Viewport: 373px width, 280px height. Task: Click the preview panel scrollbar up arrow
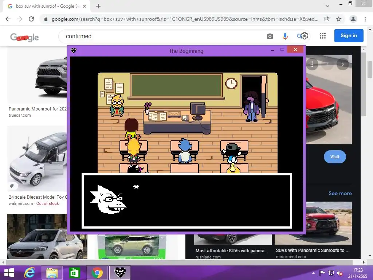click(x=363, y=50)
